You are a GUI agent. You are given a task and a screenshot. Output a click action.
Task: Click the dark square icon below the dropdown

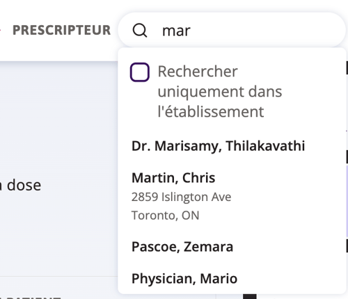[250, 296]
